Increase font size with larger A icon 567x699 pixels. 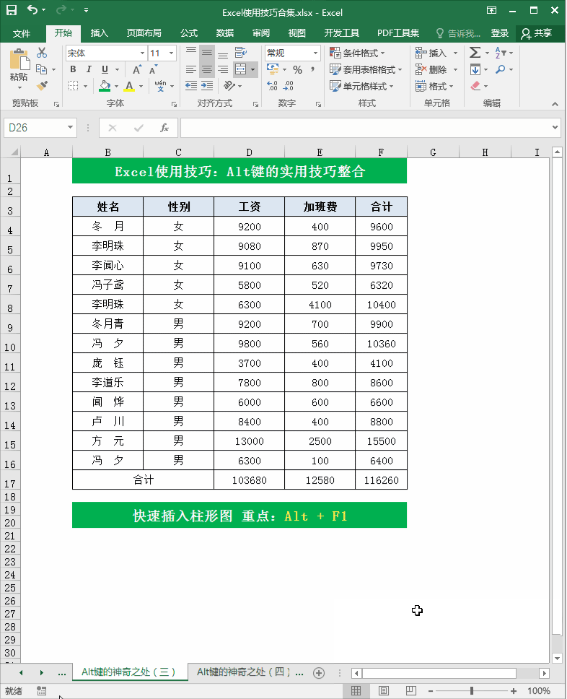tap(137, 69)
